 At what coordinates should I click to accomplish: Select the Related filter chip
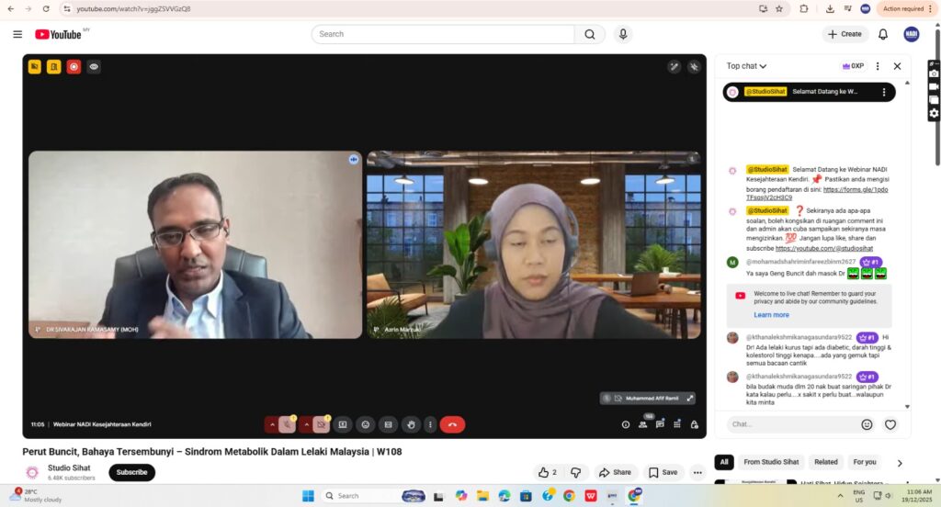pos(825,462)
